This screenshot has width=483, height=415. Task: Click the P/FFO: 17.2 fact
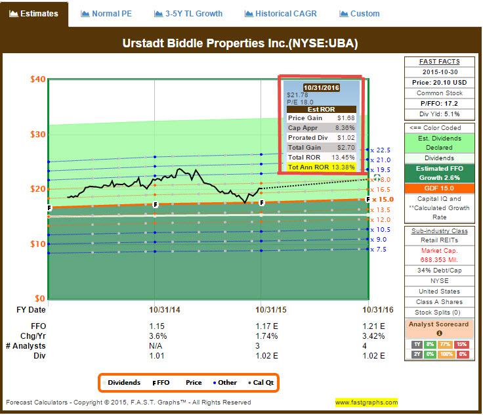439,104
